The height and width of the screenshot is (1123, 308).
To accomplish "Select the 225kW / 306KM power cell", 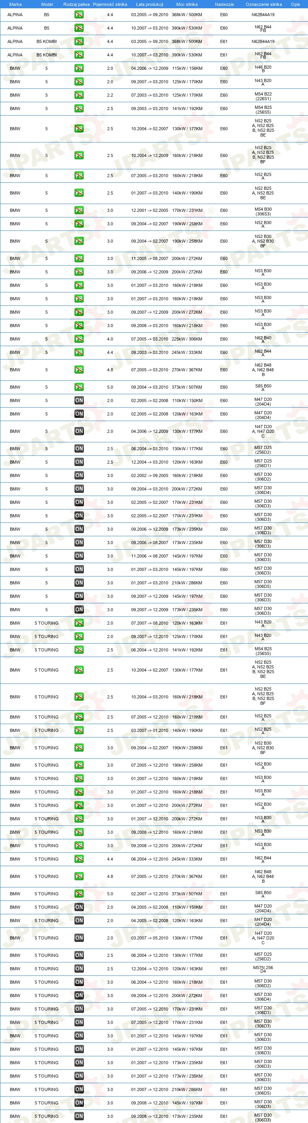I will click(187, 339).
